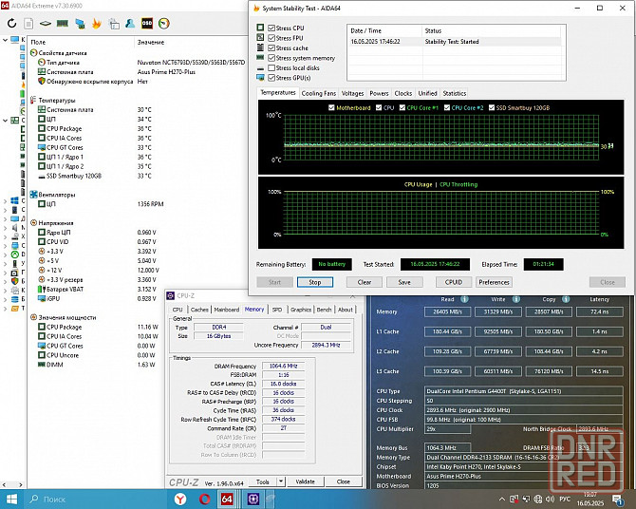Image resolution: width=636 pixels, height=509 pixels.
Task: Stop the stability test
Action: point(315,282)
